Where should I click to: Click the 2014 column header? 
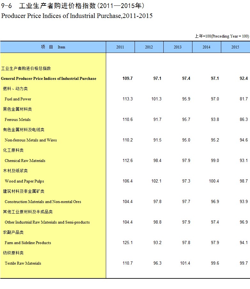coord(207,47)
